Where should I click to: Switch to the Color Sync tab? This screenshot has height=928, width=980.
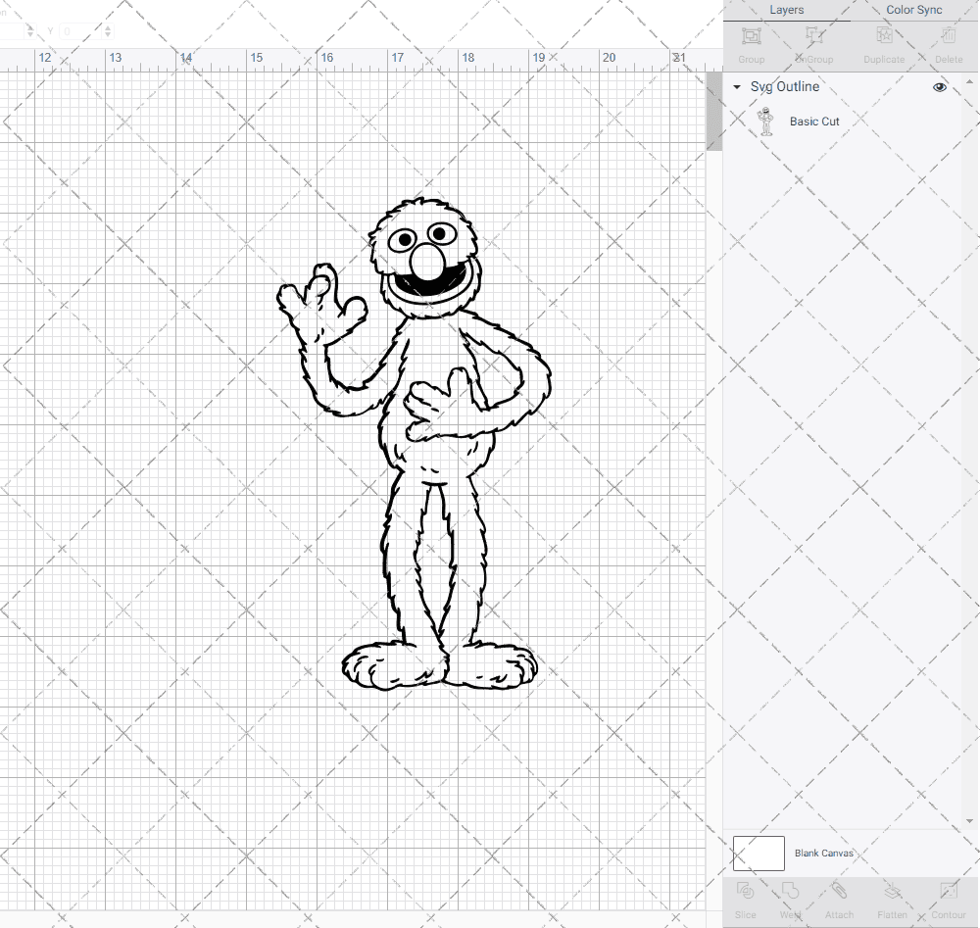tap(913, 10)
